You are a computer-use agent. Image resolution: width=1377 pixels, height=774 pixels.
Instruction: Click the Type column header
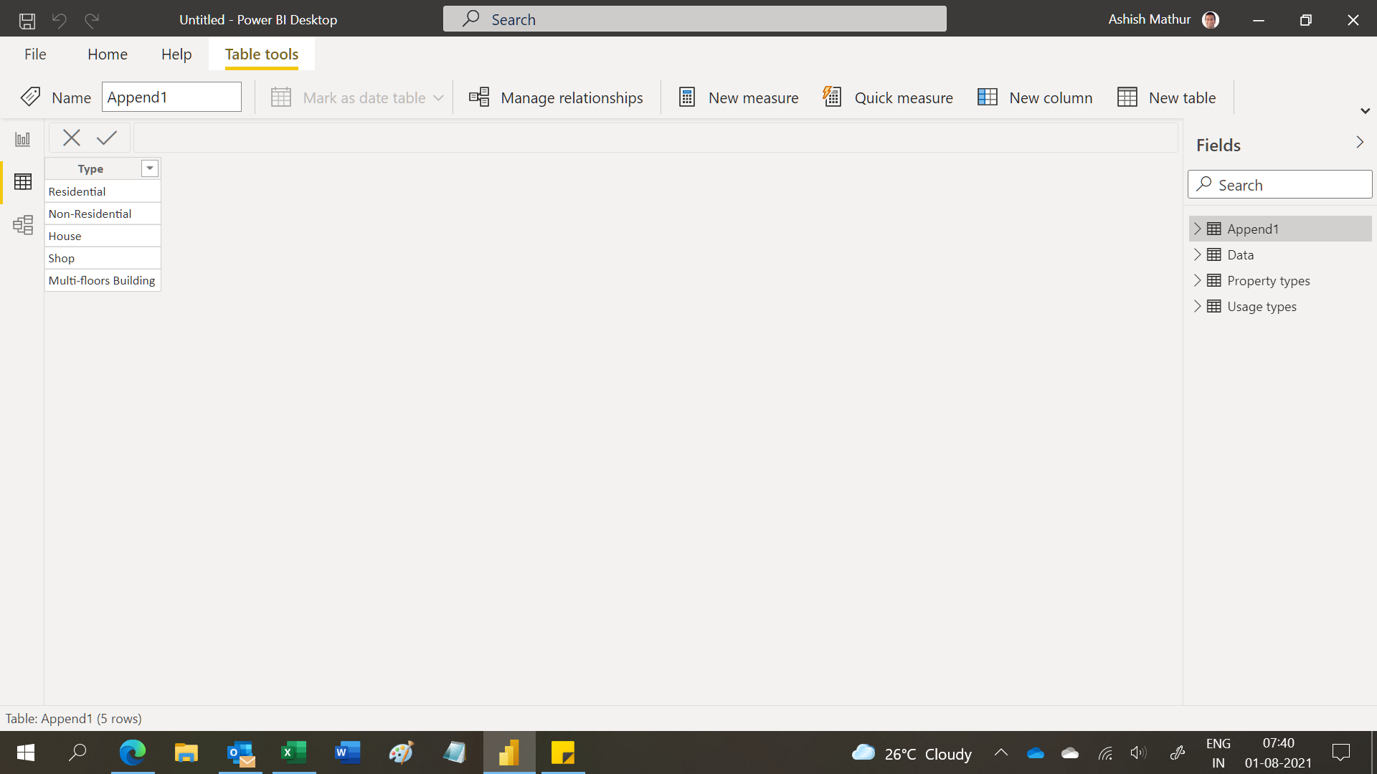91,168
